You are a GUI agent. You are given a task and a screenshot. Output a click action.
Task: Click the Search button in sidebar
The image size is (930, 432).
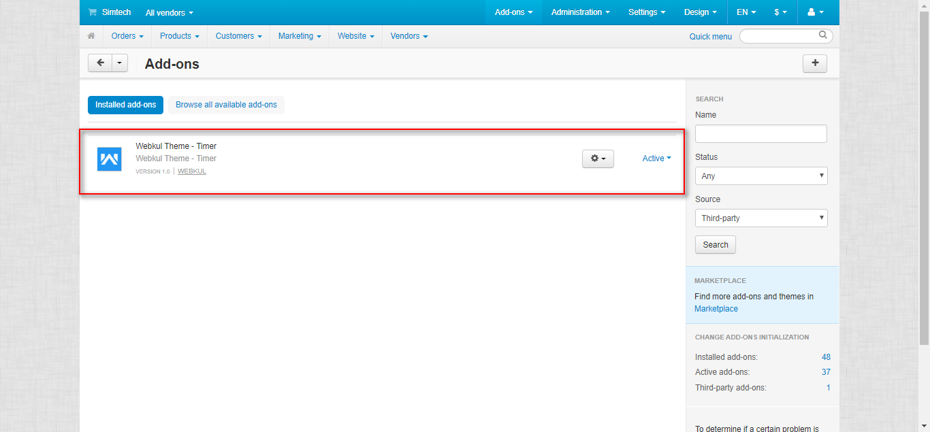(x=716, y=244)
